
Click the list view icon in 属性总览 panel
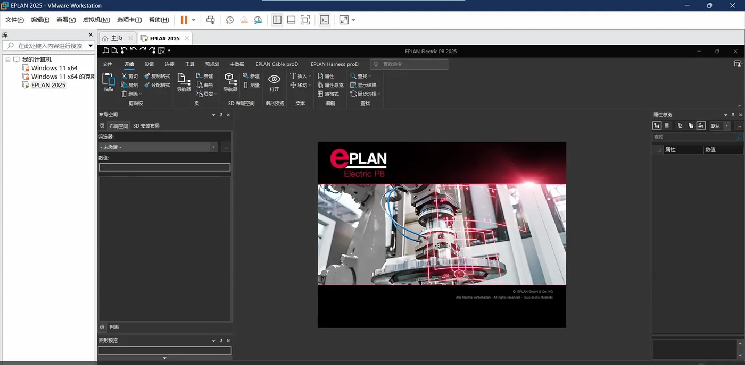667,125
